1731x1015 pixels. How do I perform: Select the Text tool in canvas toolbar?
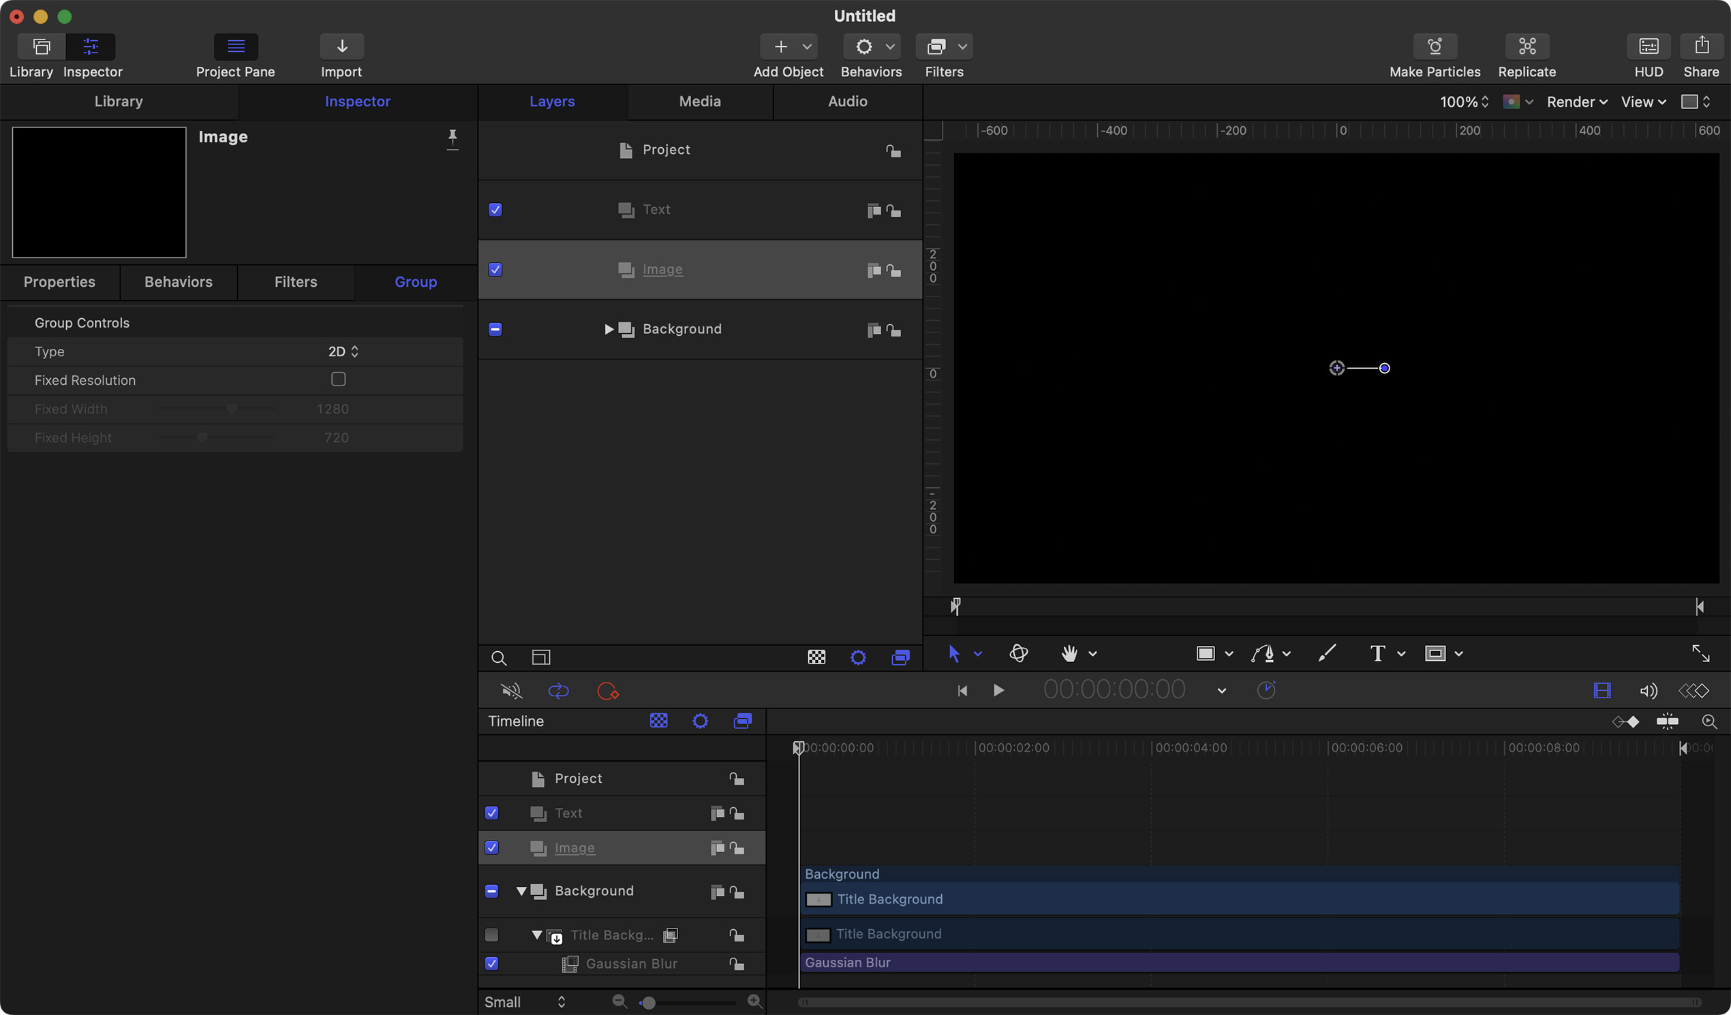point(1377,653)
